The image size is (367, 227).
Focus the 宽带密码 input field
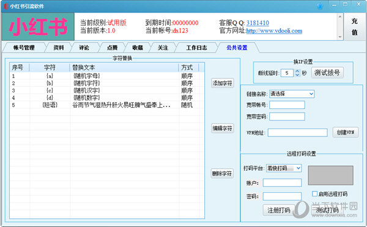[x=287, y=116]
